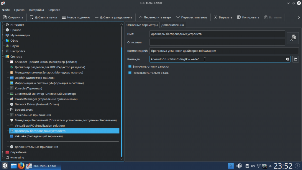
Task: Open clipboard icon in system tray
Action: pos(247,166)
